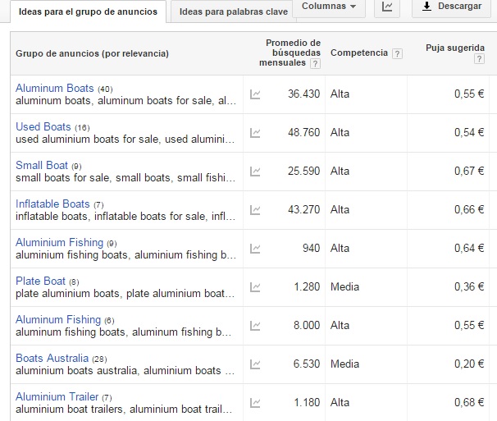
Task: Show trend chart for Aluminum Boats row
Action: tap(255, 94)
